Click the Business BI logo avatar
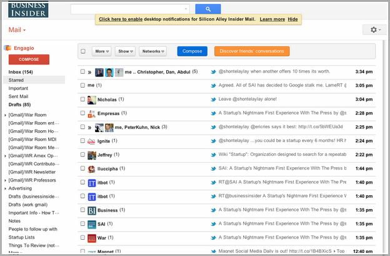Viewport: 390px width, 256px height. 91,211
